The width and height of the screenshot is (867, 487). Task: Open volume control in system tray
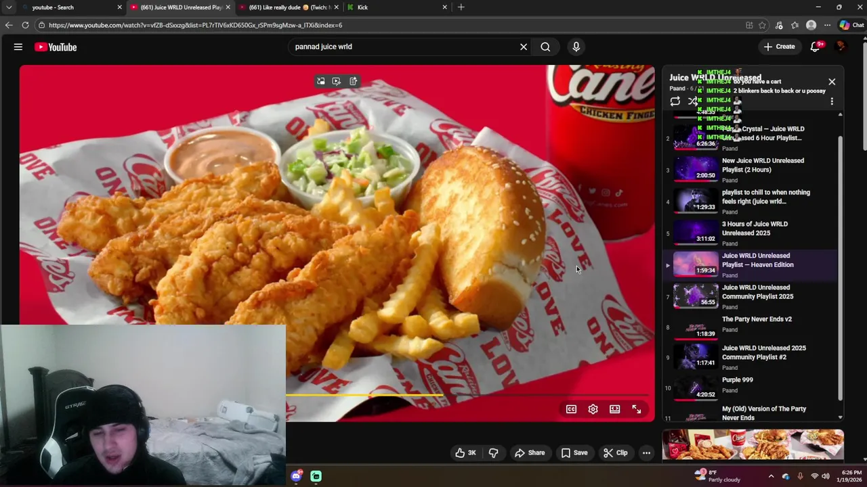point(826,476)
